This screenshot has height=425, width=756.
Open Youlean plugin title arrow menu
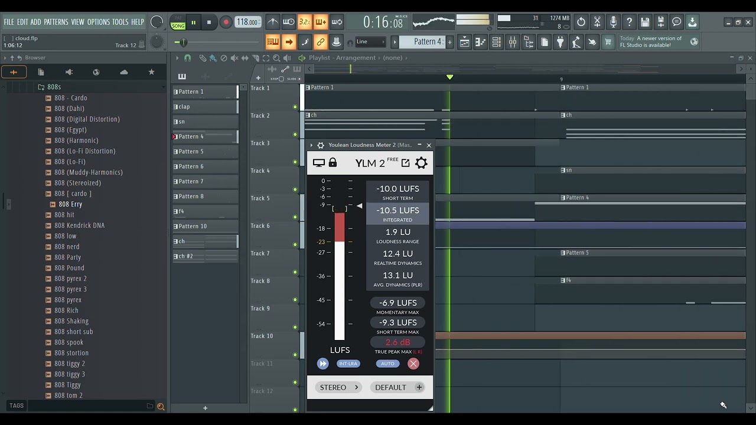tap(311, 145)
